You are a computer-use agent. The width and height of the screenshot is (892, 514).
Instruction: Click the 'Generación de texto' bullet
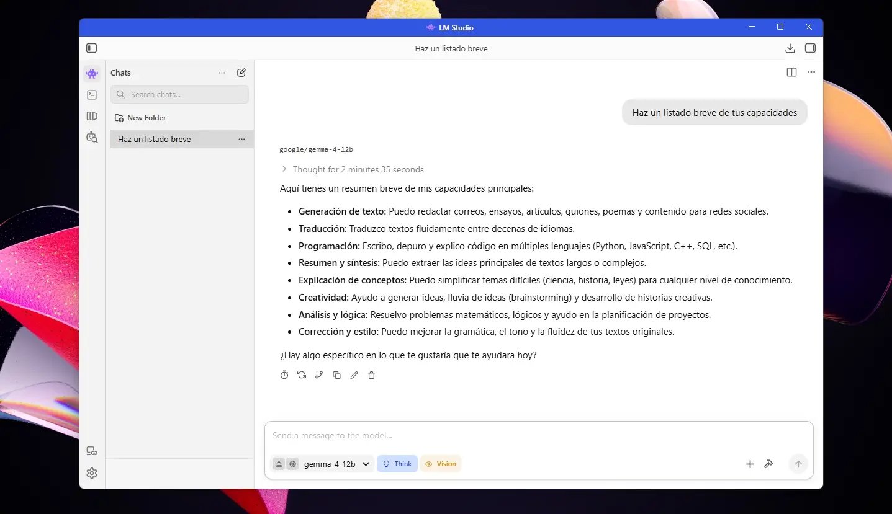tap(533, 211)
